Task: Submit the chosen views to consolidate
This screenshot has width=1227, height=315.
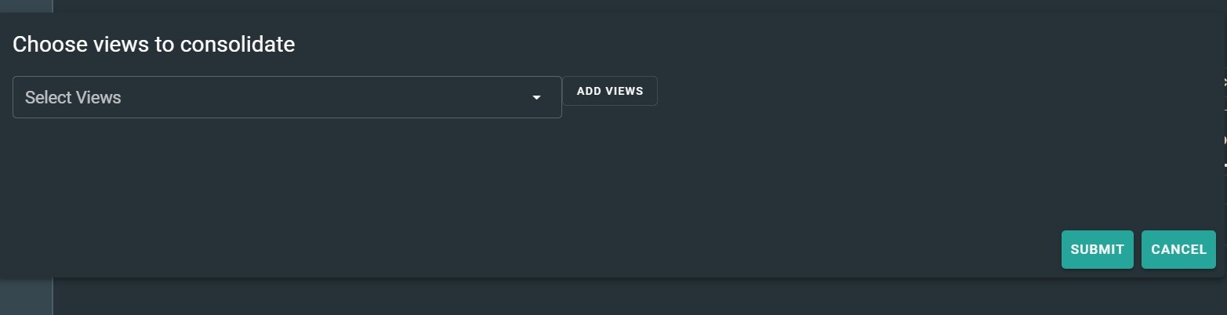Action: (x=1097, y=249)
